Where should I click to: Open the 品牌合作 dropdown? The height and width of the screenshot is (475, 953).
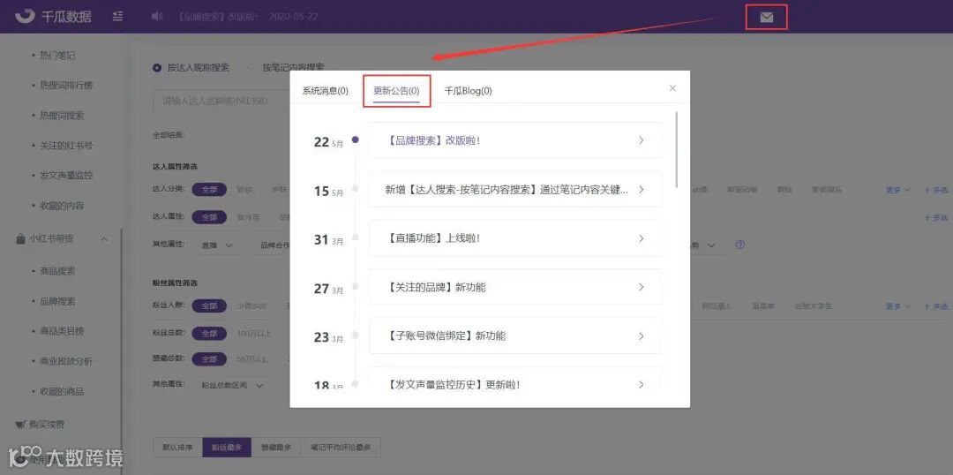point(273,245)
